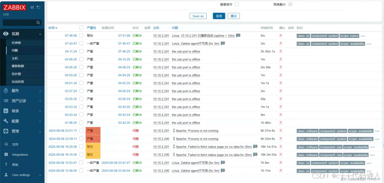Open the 拓扑图 submenu item
The height and width of the screenshot is (183, 384).
16,74
